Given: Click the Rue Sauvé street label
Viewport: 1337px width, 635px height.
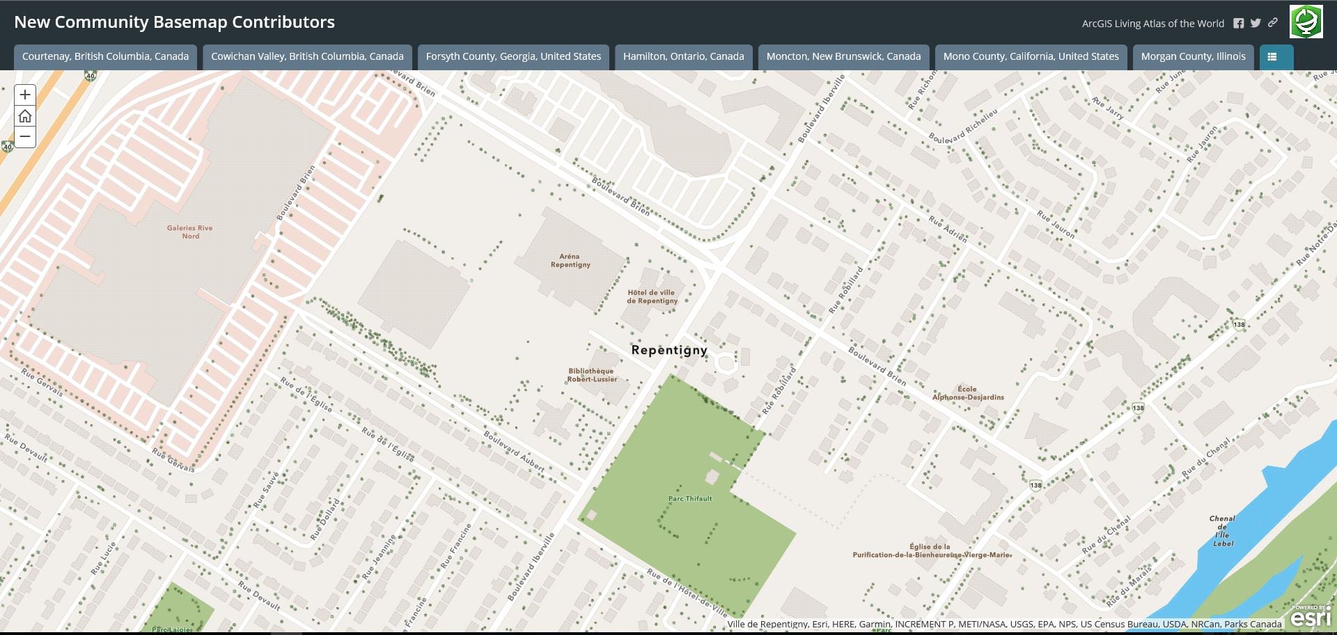Looking at the screenshot, I should (x=265, y=490).
